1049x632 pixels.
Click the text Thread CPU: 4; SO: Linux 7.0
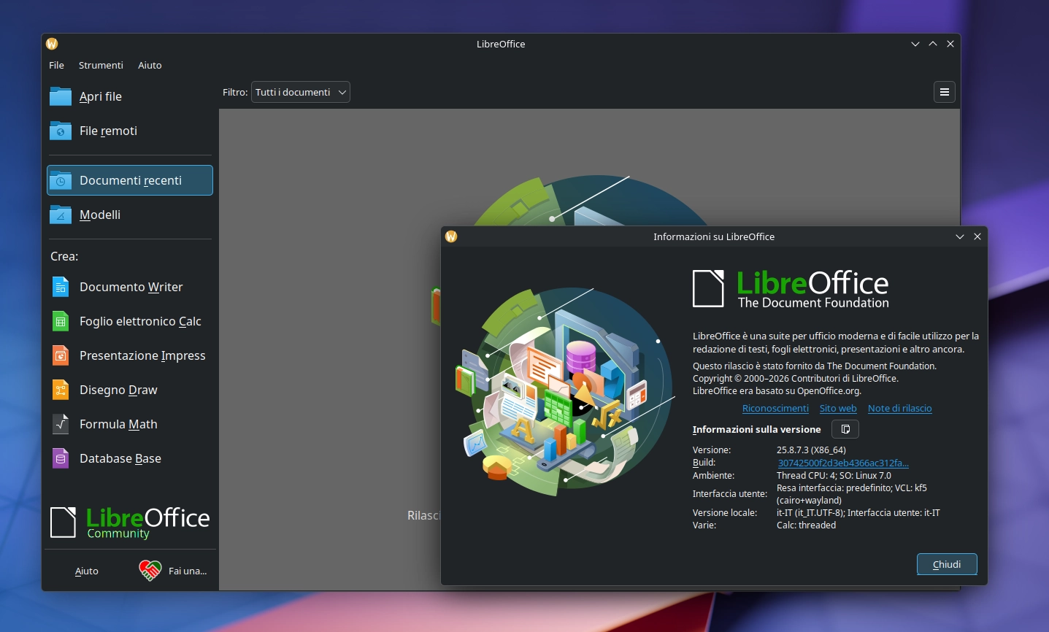click(834, 475)
